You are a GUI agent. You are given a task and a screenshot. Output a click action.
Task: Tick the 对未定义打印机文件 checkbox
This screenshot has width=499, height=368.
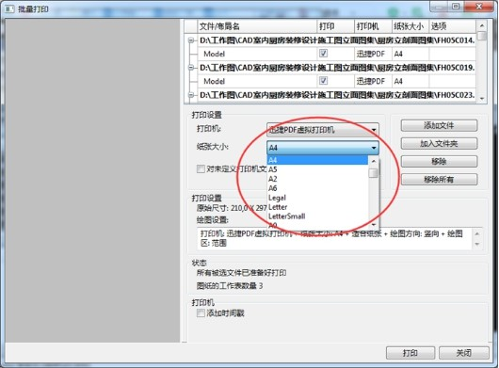tap(201, 168)
